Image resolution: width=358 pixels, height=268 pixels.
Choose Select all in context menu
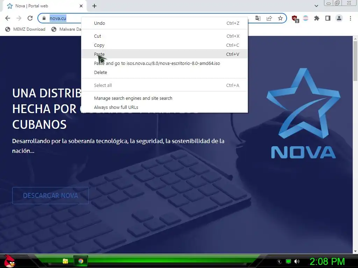point(164,85)
